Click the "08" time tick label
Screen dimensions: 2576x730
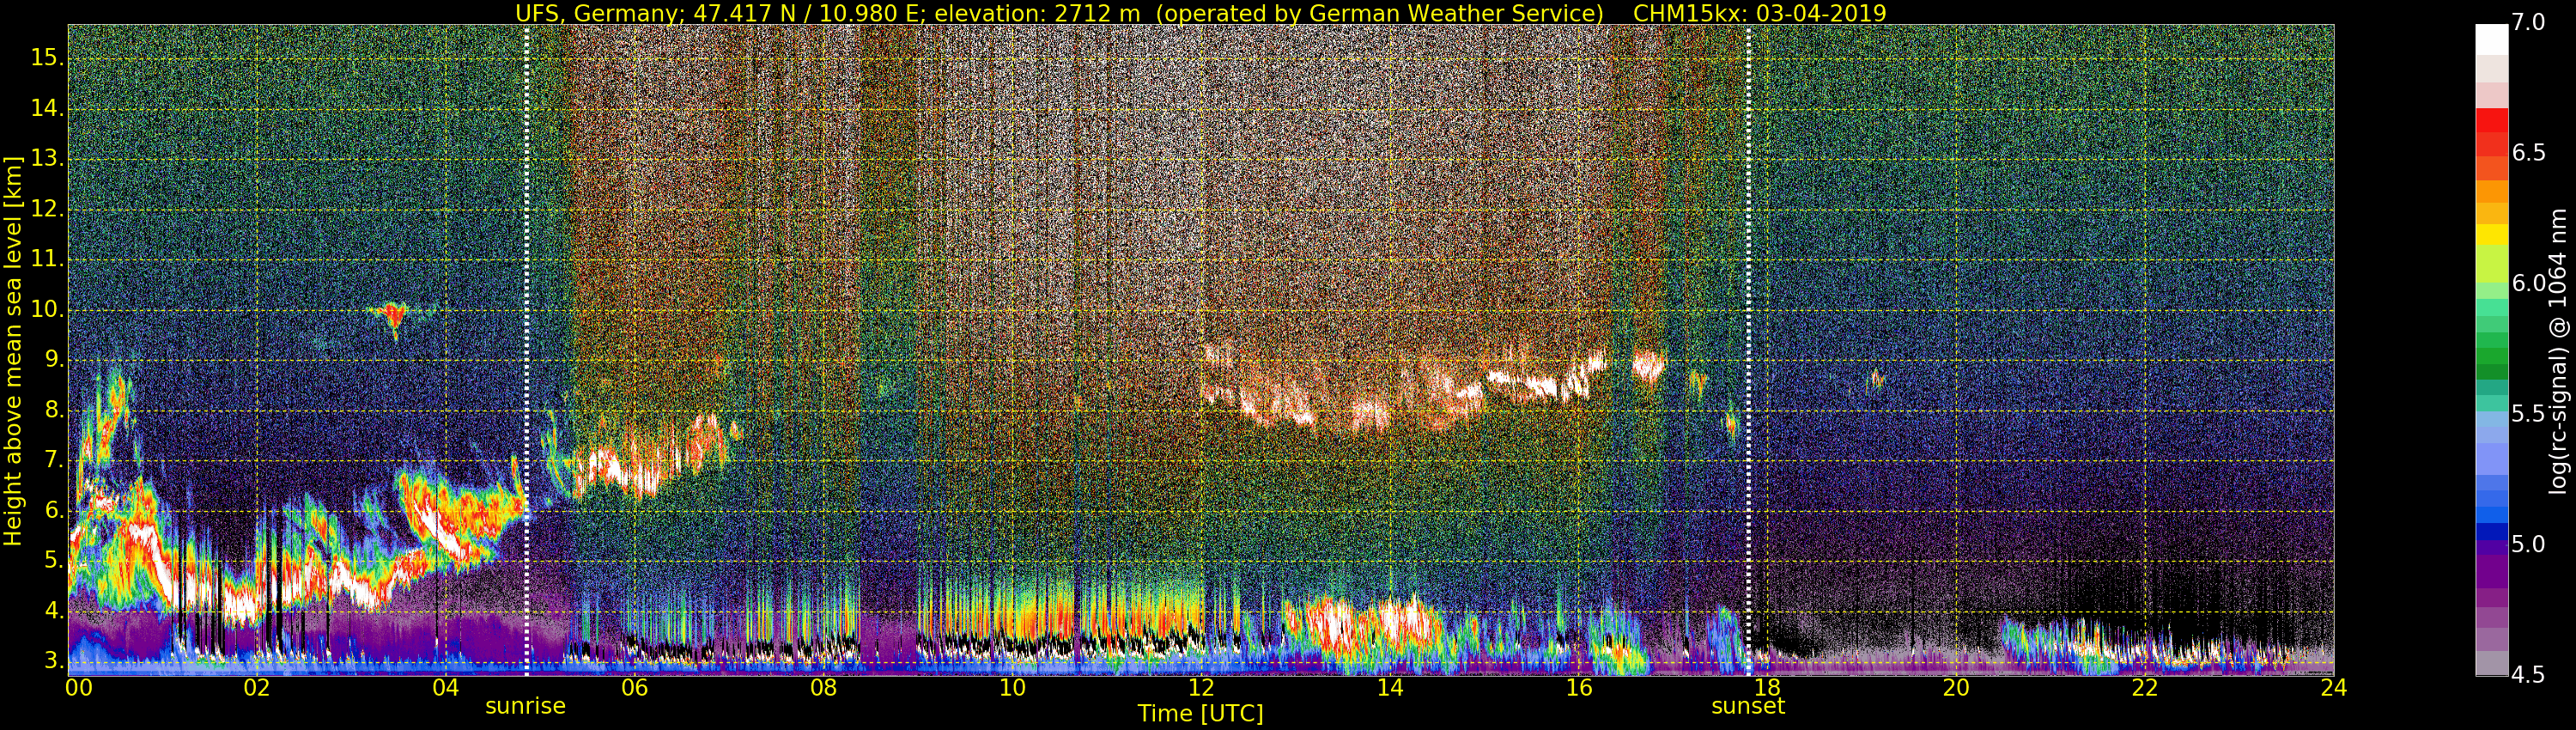[823, 687]
